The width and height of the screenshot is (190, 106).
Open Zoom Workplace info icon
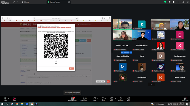point(14,2)
